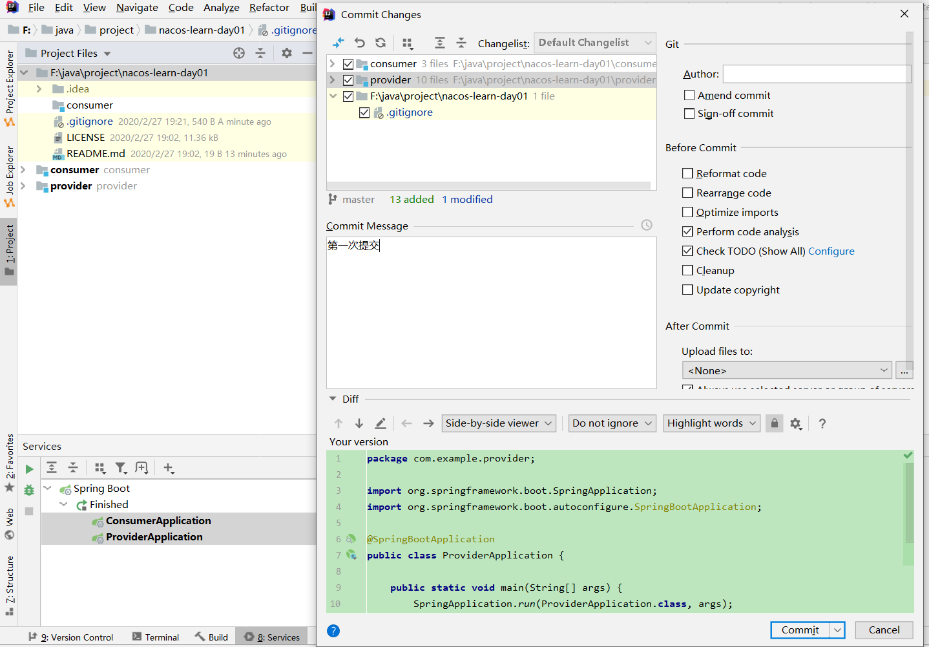Click Cancel button

coord(884,630)
